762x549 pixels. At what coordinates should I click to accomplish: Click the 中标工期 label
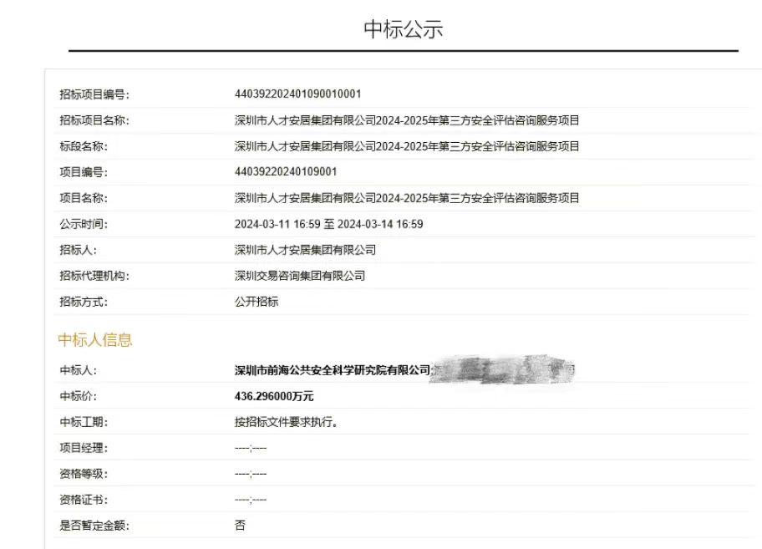[x=84, y=422]
